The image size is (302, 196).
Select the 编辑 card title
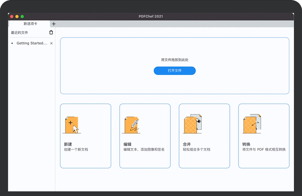tap(127, 144)
